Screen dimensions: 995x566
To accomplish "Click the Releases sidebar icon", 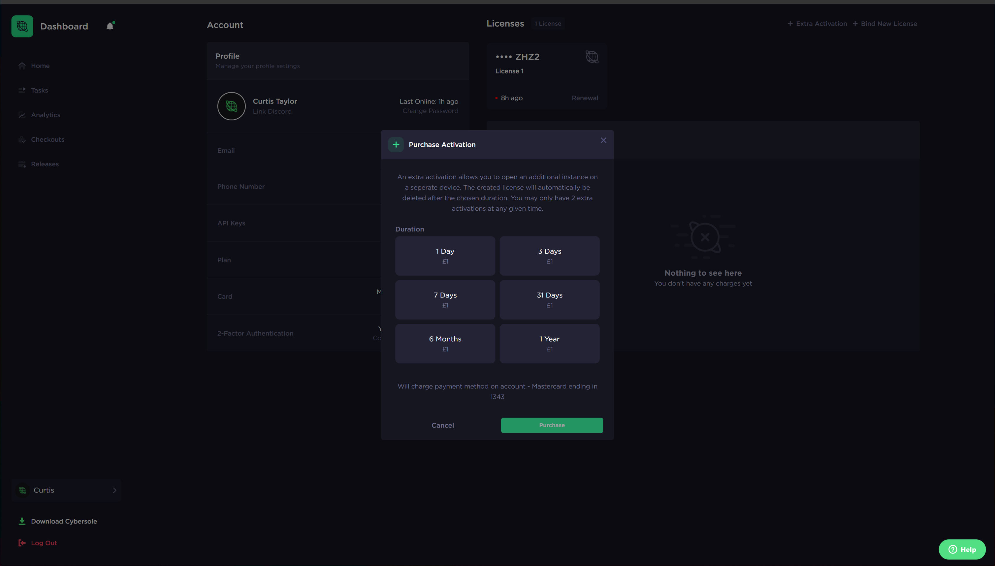I will coord(22,164).
